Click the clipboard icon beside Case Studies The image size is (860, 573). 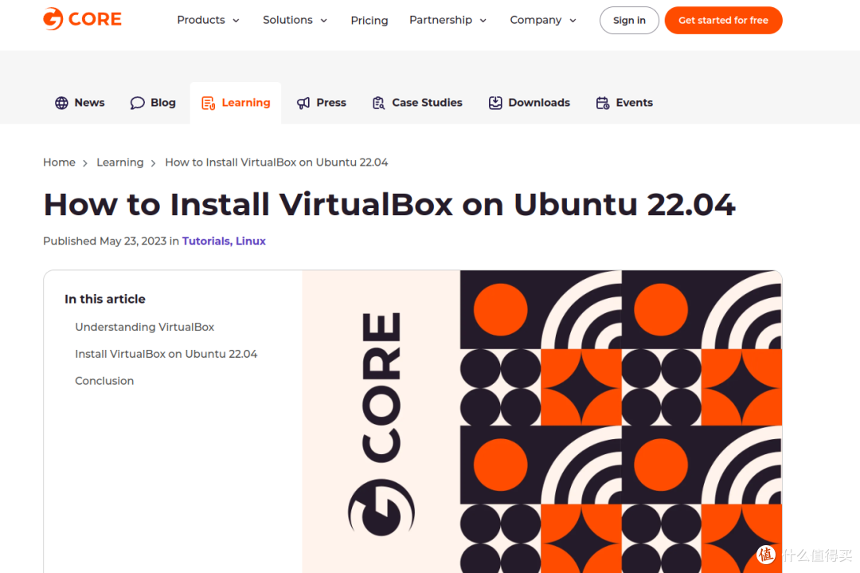tap(378, 103)
